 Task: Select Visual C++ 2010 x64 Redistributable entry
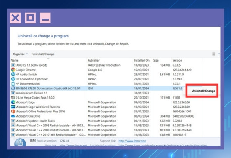[50, 135]
